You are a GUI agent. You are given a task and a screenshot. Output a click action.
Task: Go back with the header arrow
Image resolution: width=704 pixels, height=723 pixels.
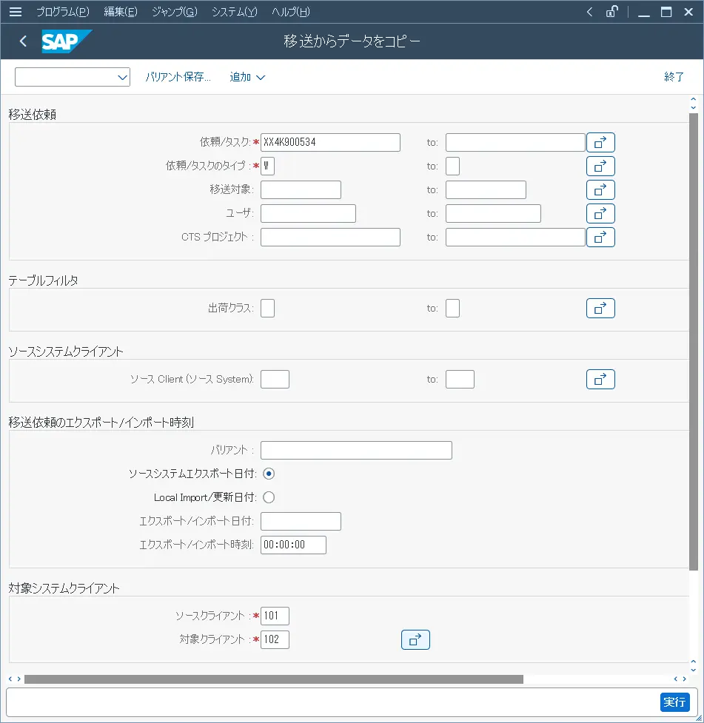coord(23,41)
